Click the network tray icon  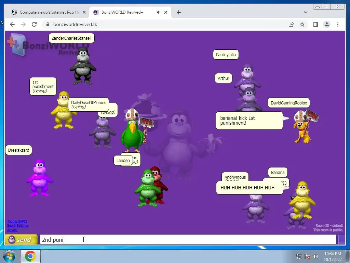tap(299, 256)
